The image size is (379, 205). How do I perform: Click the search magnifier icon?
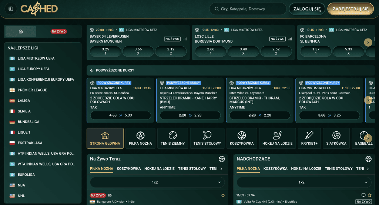point(217,9)
